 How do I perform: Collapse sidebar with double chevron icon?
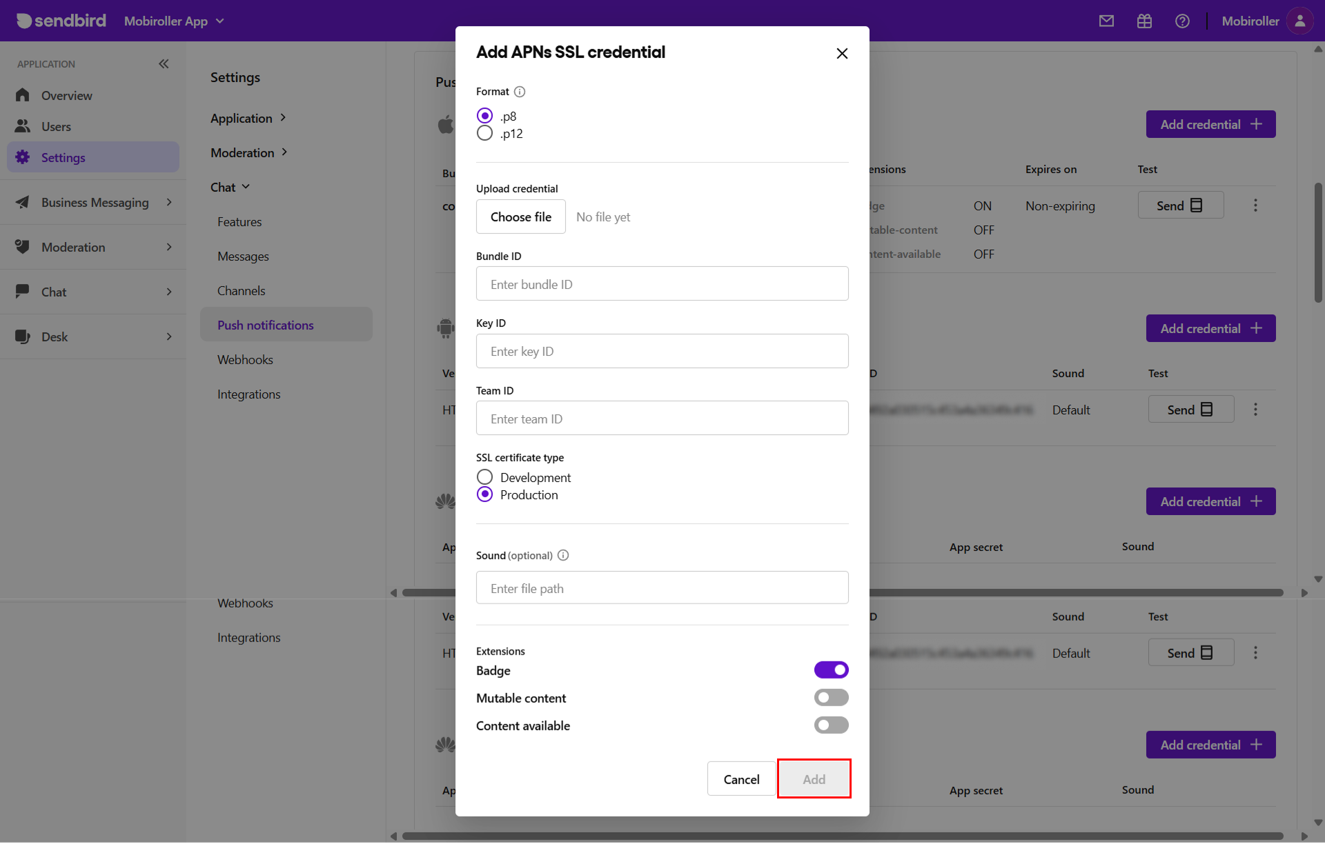click(164, 63)
